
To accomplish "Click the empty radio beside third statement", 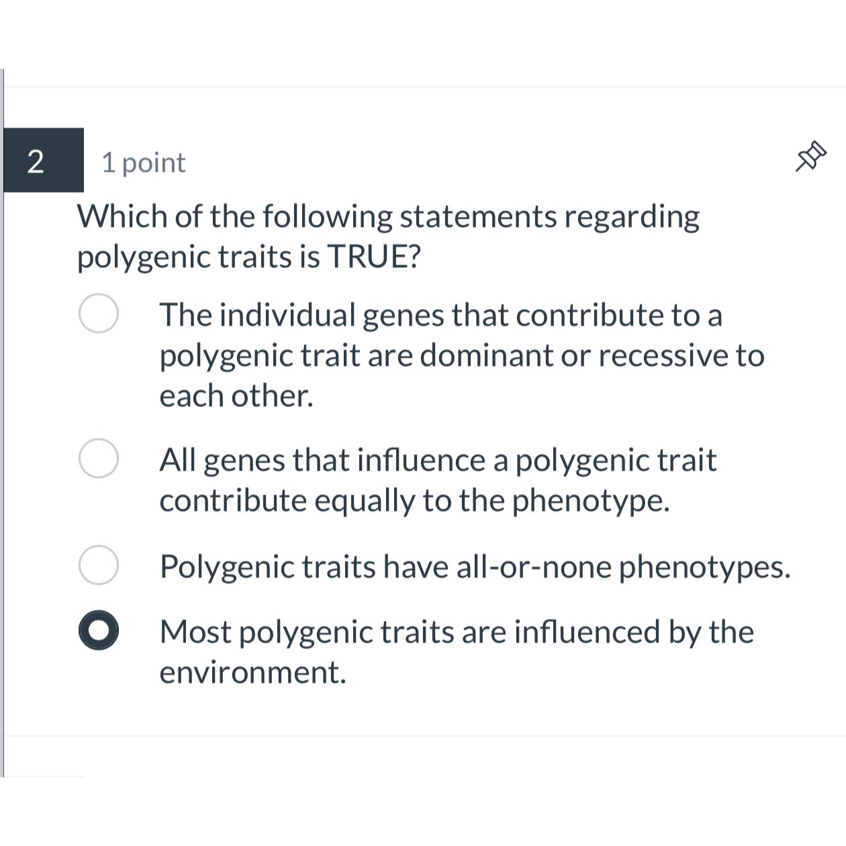I will point(99,565).
